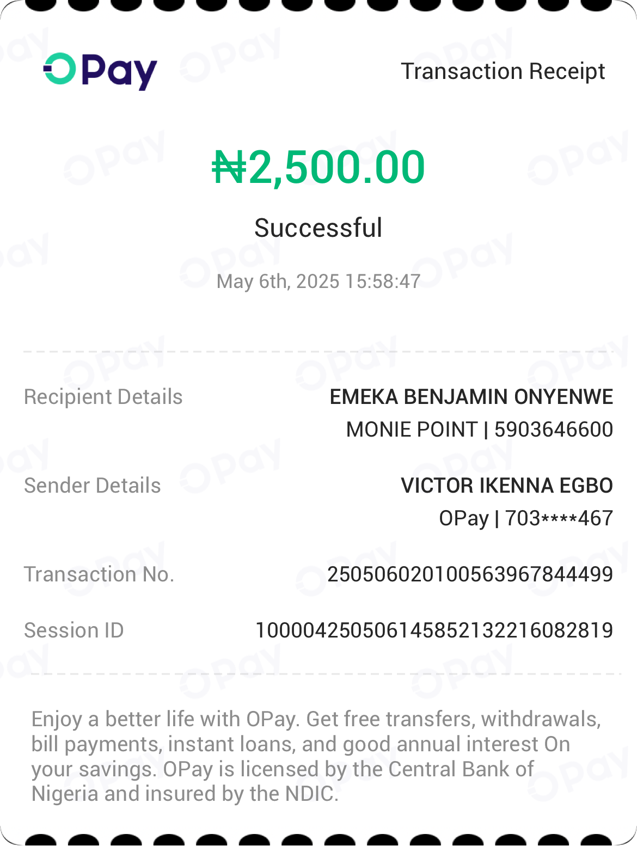Click the Successful status text
This screenshot has width=637, height=846.
318,228
